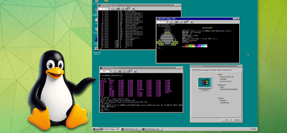
Task: Open Properties icon in ls /dev window toolbar
Action: pos(128,71)
